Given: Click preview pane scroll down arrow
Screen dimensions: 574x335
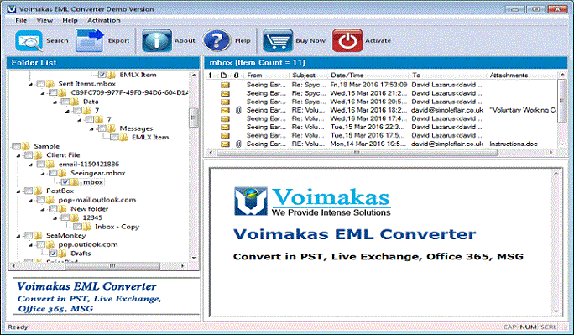Looking at the screenshot, I should coord(556,311).
